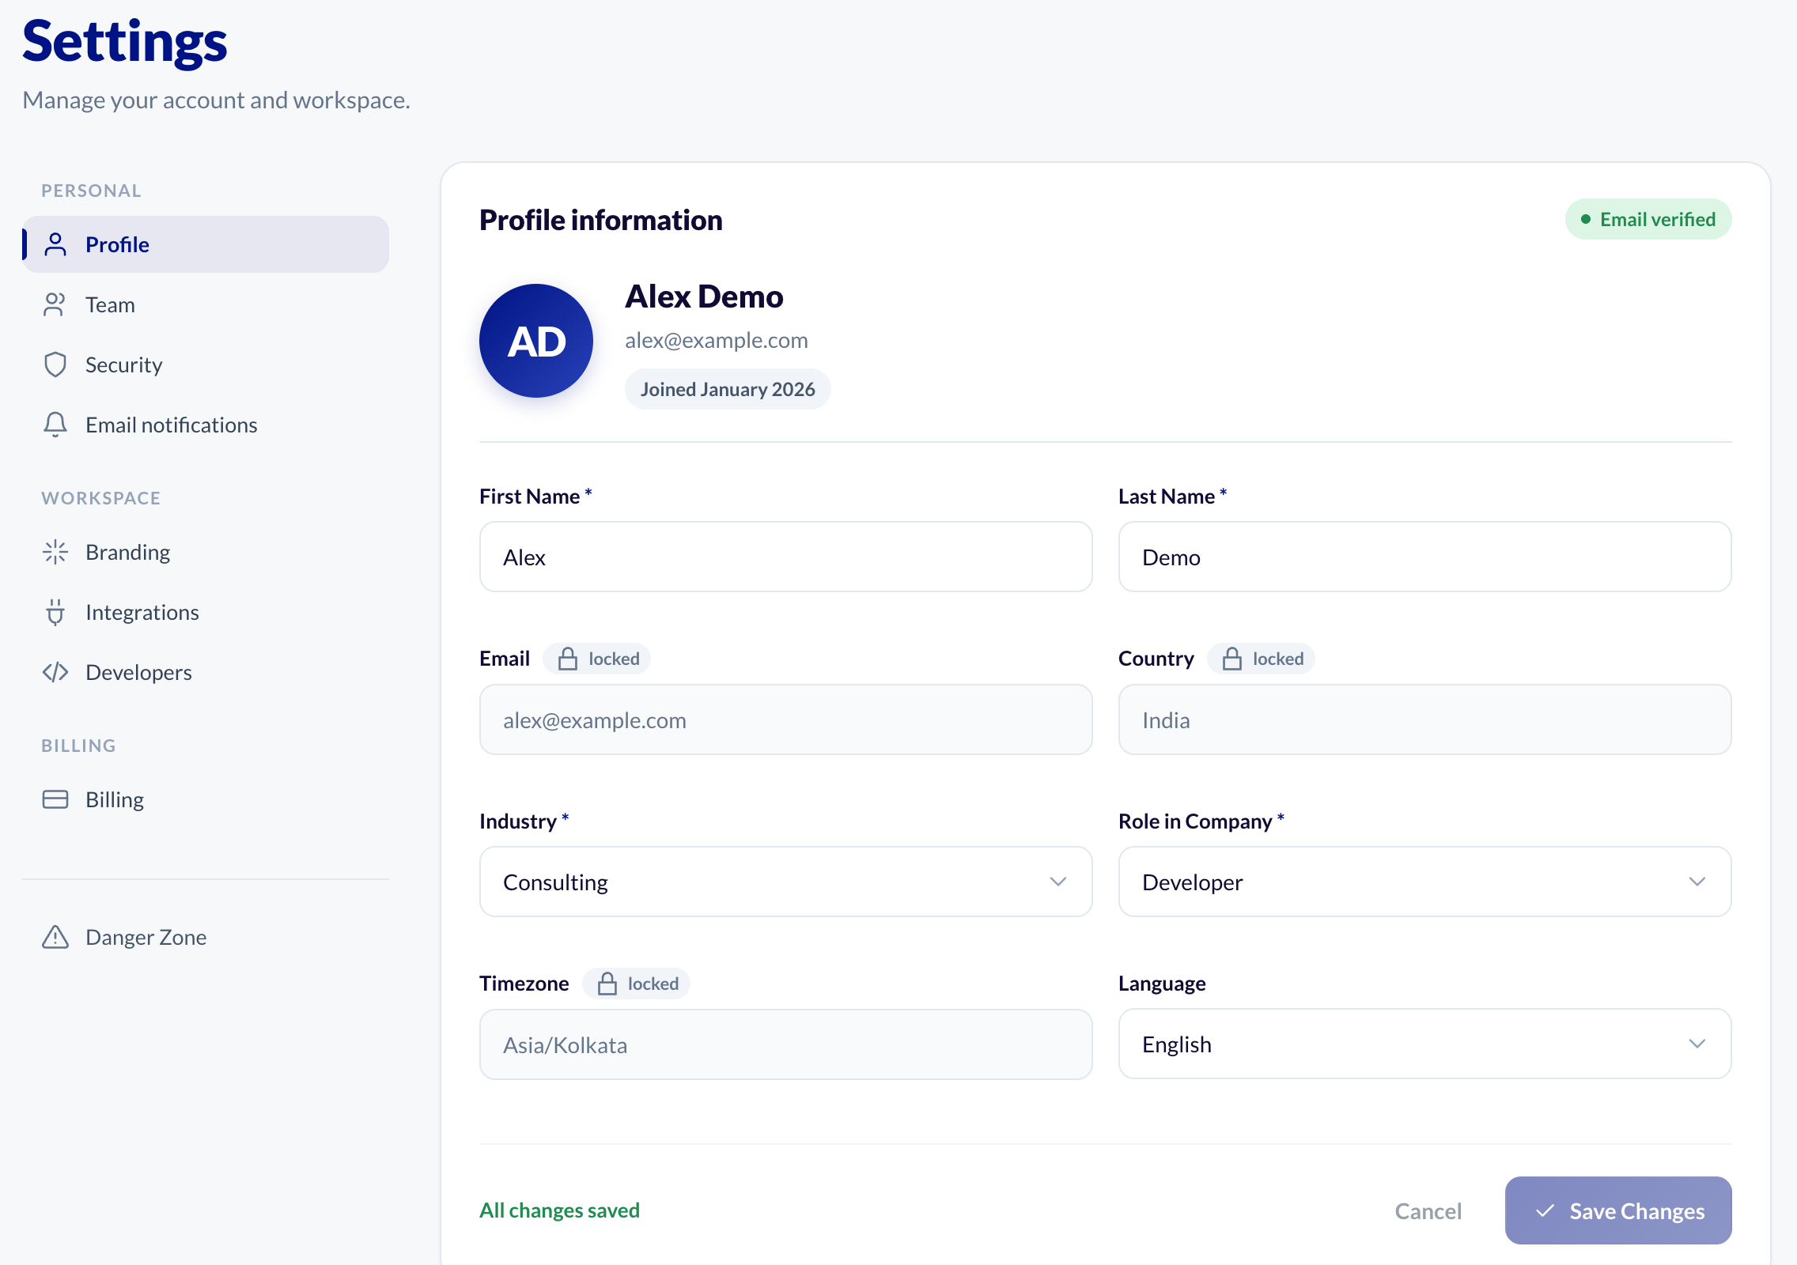Navigate to Email notifications settings
Image resolution: width=1797 pixels, height=1265 pixels.
[x=206, y=425]
